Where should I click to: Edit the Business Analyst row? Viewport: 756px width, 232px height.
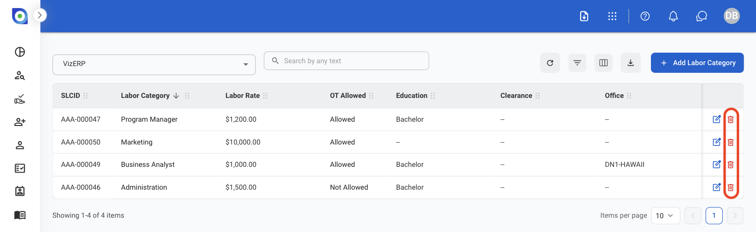pyautogui.click(x=717, y=164)
